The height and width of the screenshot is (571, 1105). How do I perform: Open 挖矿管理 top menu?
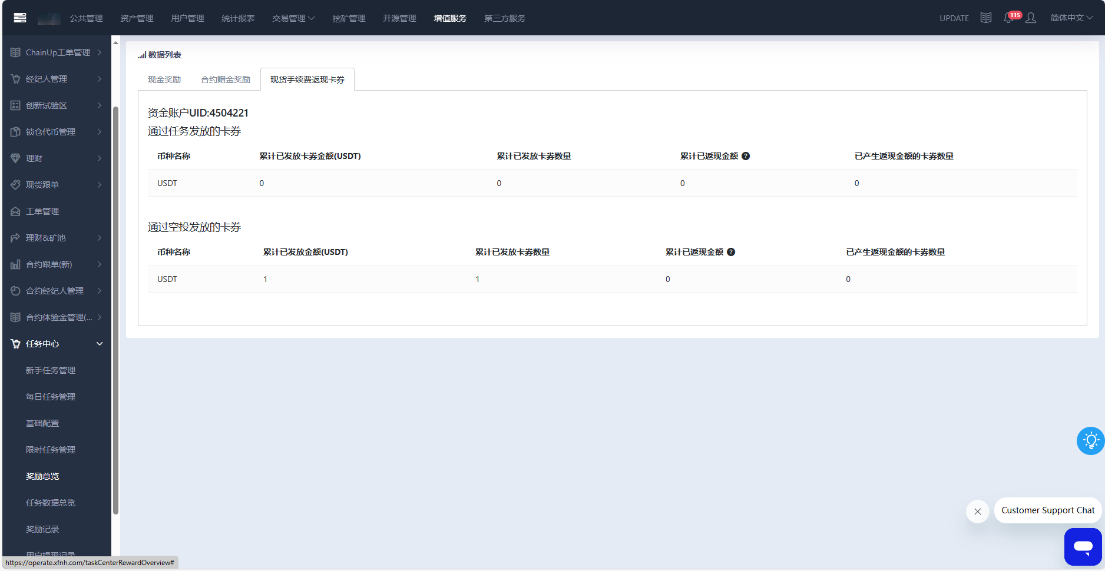pos(349,18)
